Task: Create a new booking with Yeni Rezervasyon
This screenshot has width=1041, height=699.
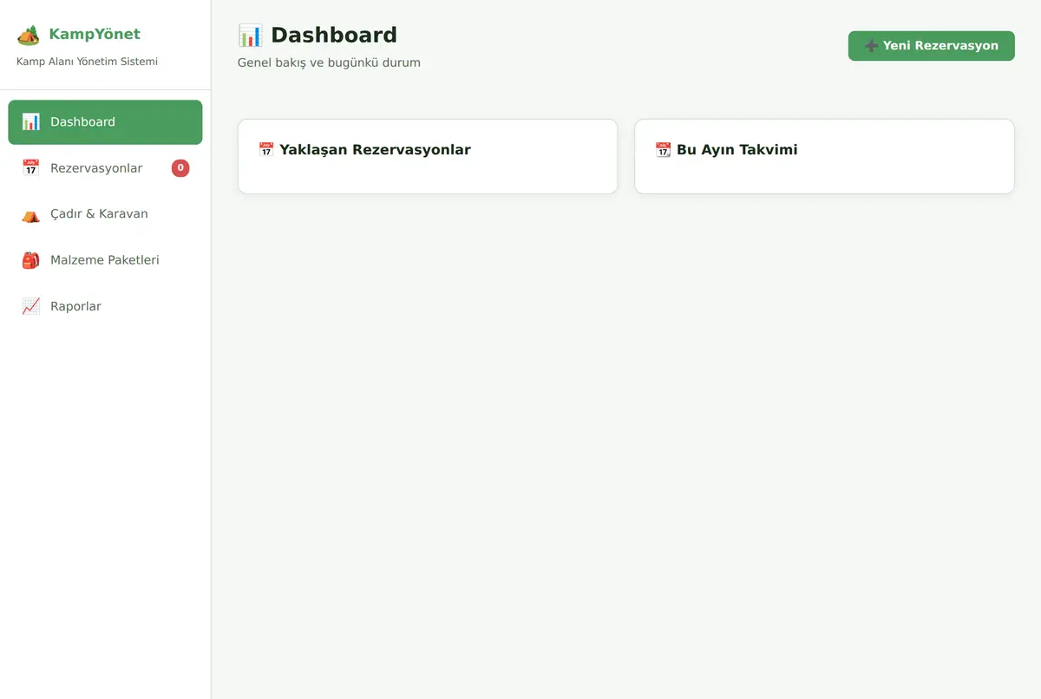Action: (931, 46)
